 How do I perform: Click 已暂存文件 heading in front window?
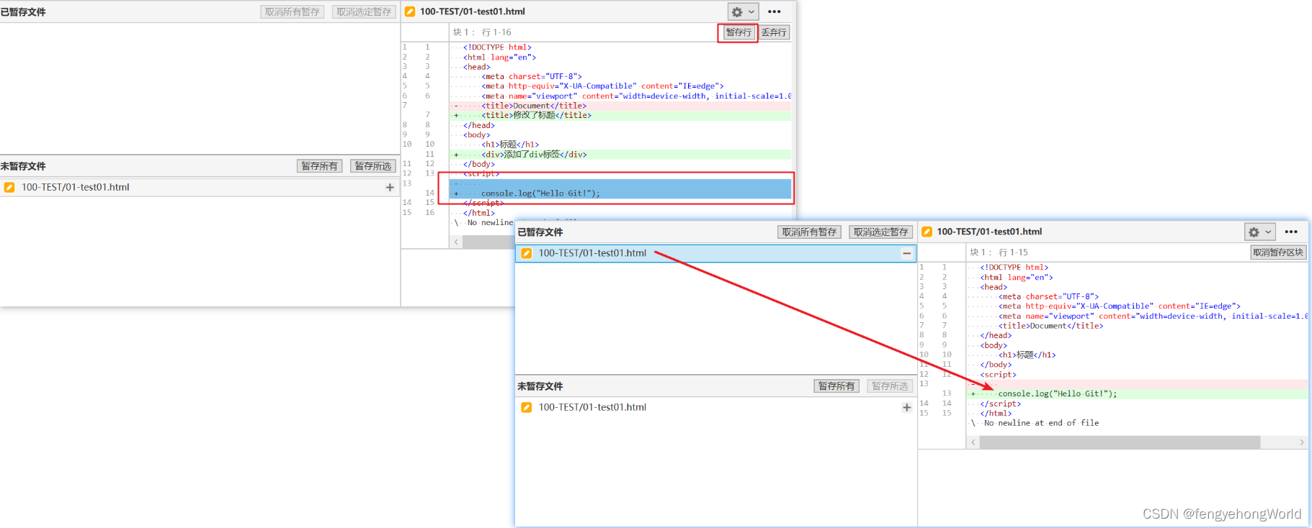[540, 232]
